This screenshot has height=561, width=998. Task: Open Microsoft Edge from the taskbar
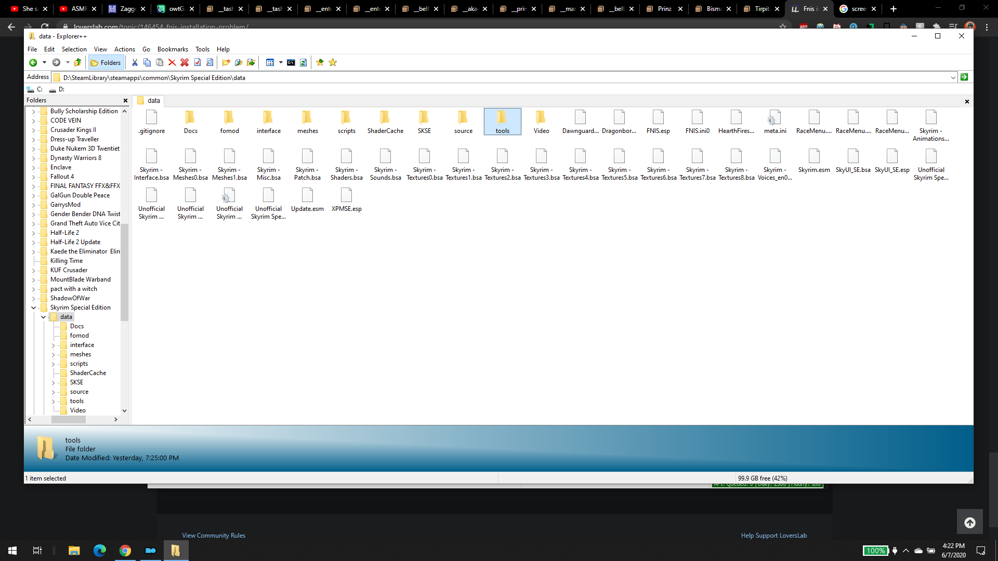100,551
